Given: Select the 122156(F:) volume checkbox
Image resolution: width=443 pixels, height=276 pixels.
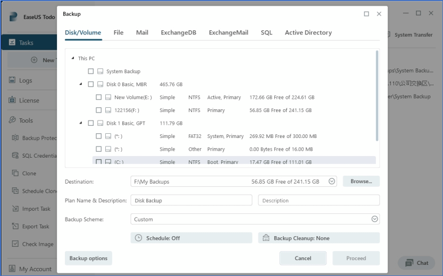Looking at the screenshot, I should (99, 110).
